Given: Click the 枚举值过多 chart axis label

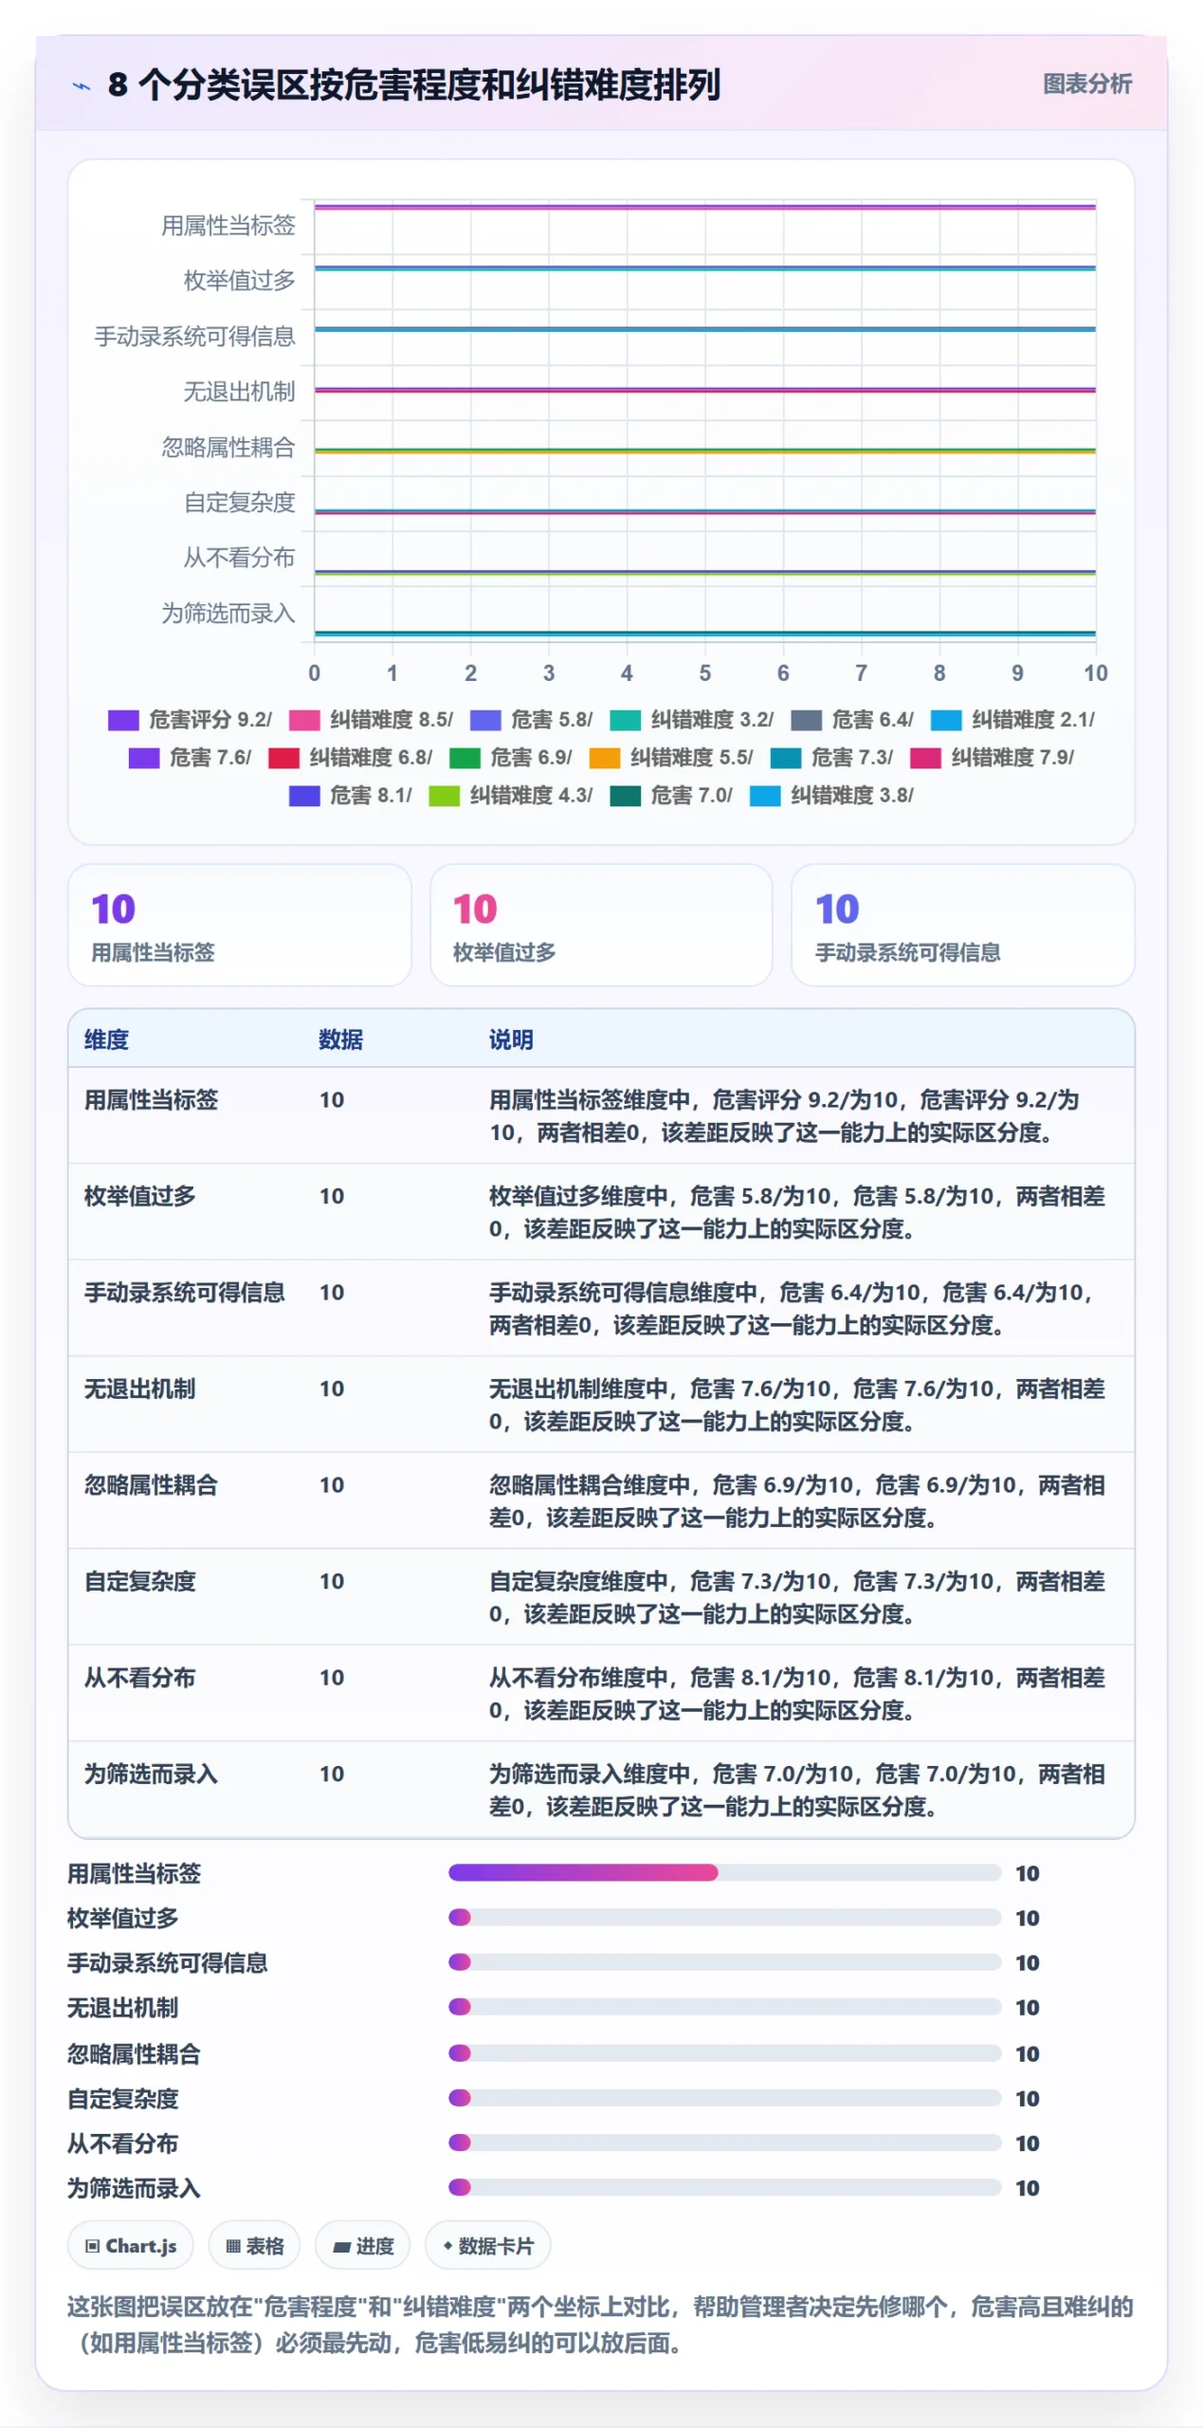Looking at the screenshot, I should click(x=239, y=281).
